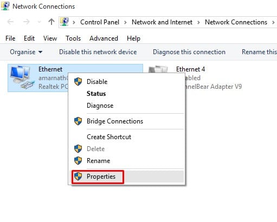
Task: Expand the chevron after Network and Internet
Action: [198, 22]
